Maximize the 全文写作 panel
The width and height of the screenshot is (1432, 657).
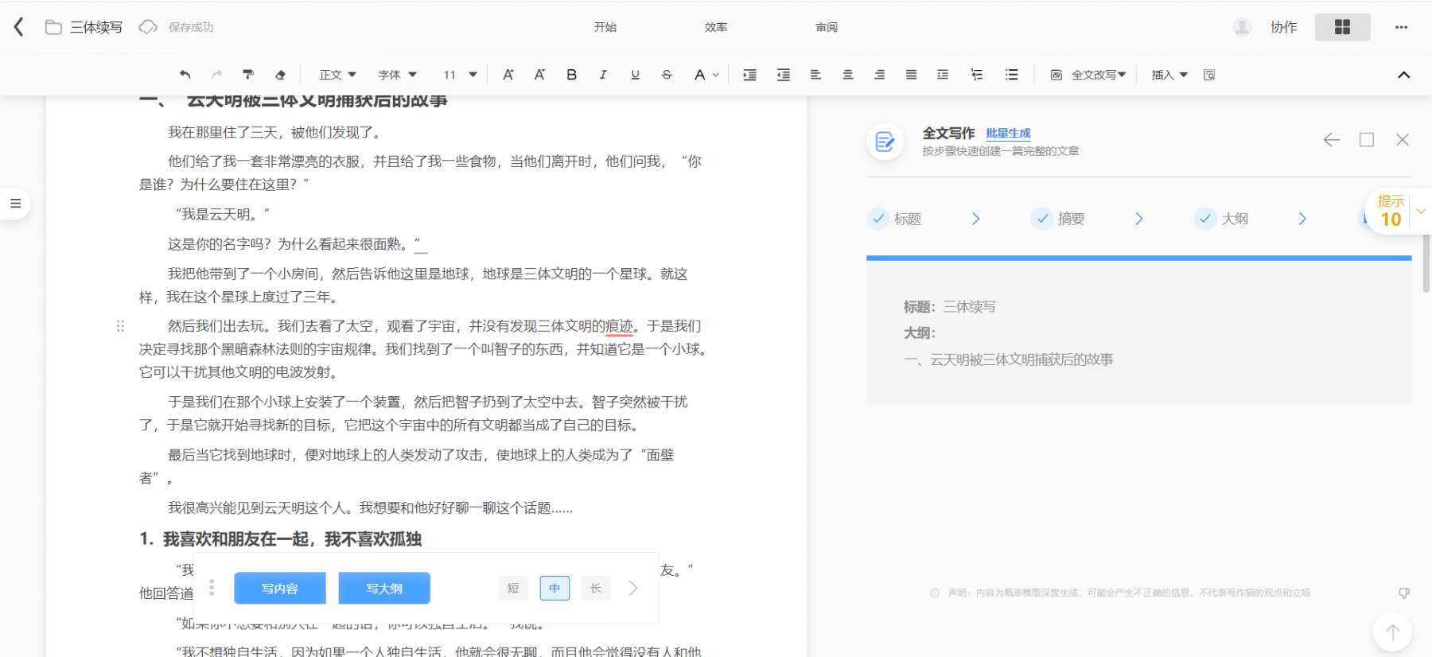pos(1367,140)
